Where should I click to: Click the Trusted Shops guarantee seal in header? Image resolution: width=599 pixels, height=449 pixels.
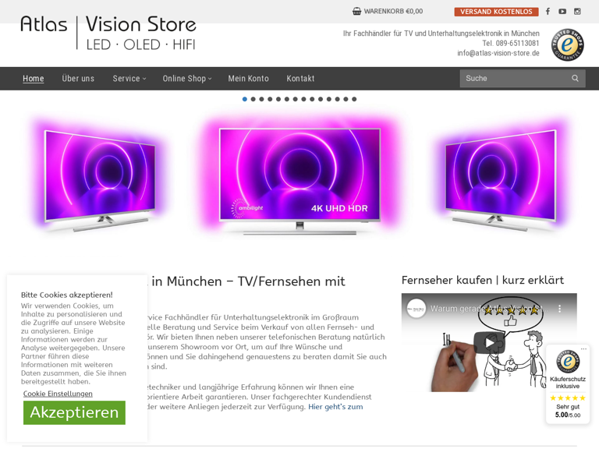[x=567, y=44]
